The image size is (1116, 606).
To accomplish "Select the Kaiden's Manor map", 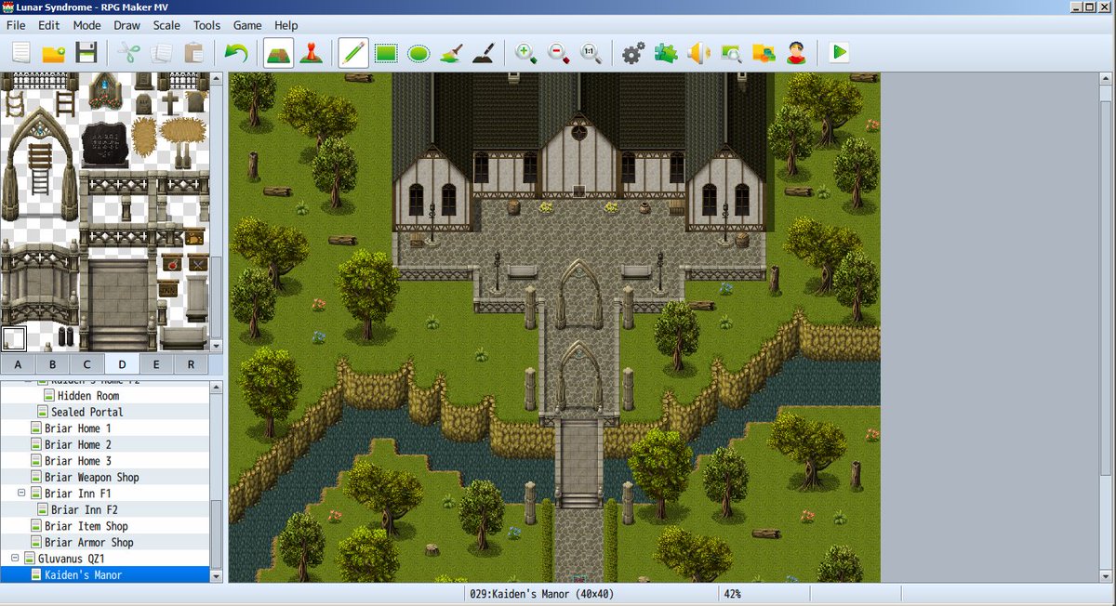I will [x=83, y=574].
